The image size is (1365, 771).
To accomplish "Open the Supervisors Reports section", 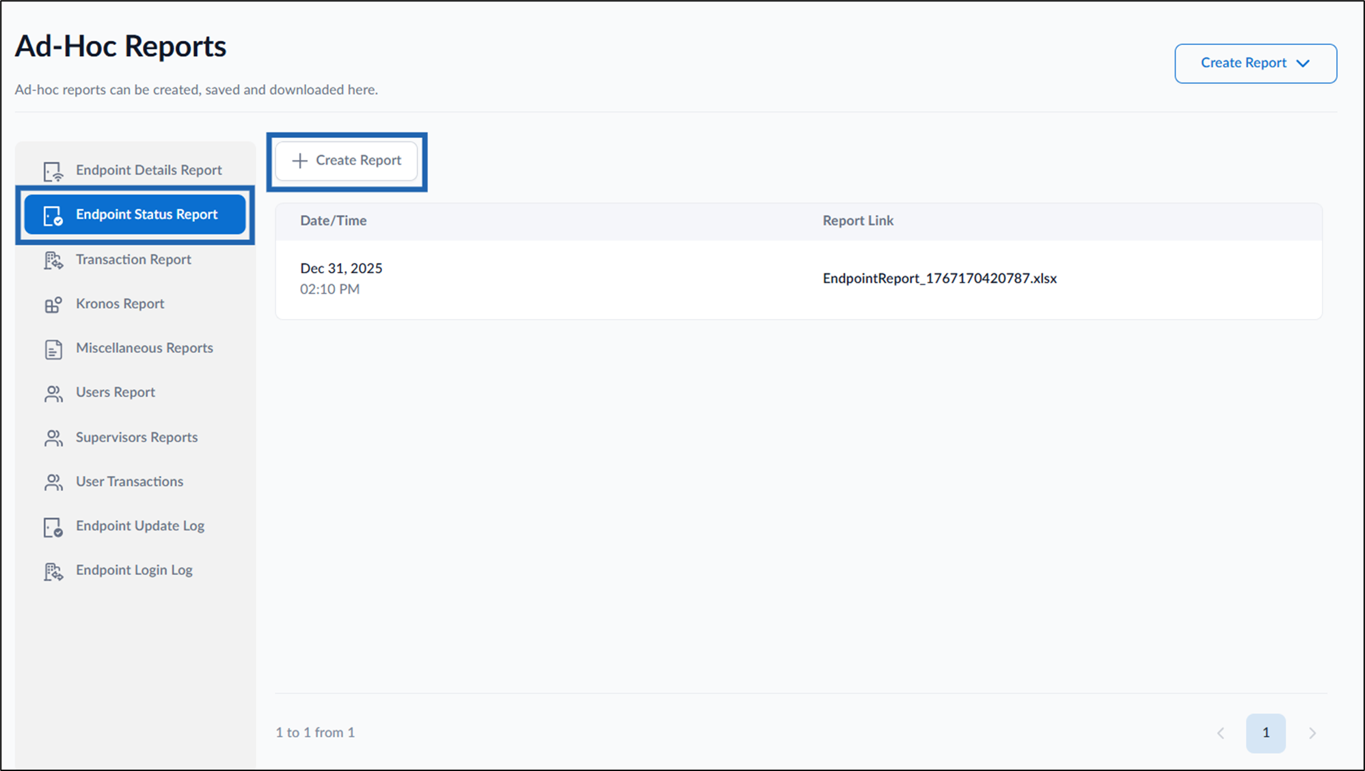I will 135,437.
